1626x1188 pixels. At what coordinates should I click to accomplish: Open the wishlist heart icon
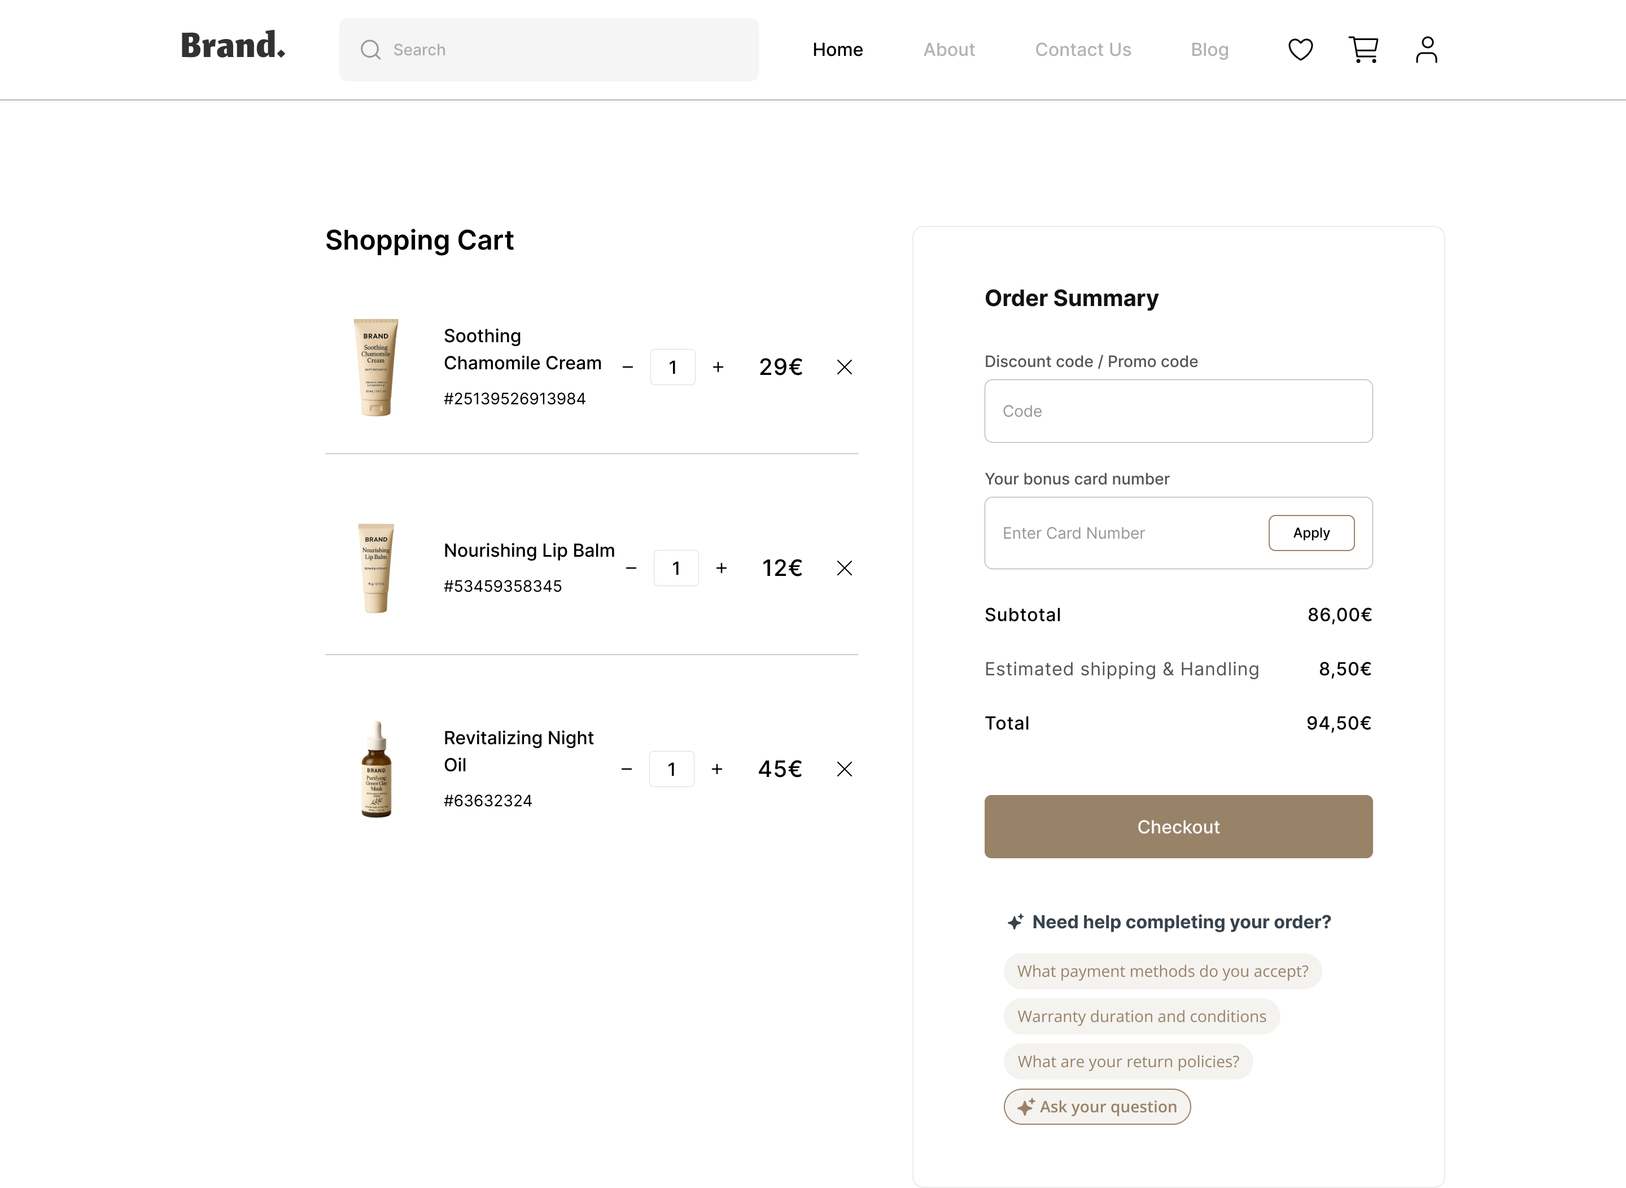[x=1300, y=50]
